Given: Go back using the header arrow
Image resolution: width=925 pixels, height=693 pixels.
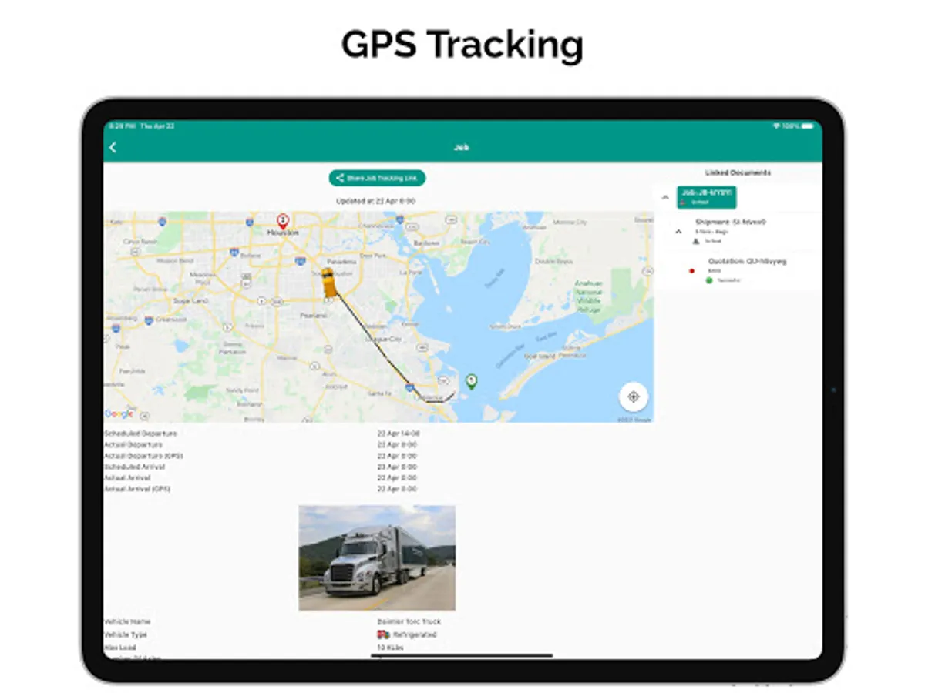Looking at the screenshot, I should [x=113, y=147].
